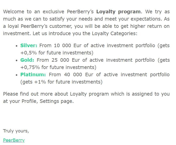Select the green "Platinum:" category label

tap(33, 75)
